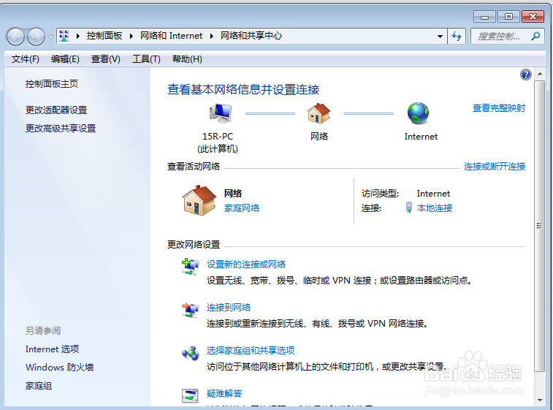The width and height of the screenshot is (553, 410).
Task: Expand arrow before 网络和 Internet in breadcrumb
Action: pos(131,36)
